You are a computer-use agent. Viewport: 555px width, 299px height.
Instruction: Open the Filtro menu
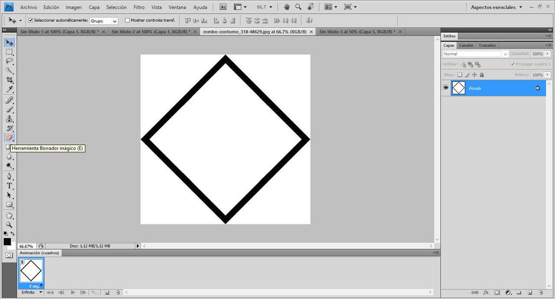point(139,7)
